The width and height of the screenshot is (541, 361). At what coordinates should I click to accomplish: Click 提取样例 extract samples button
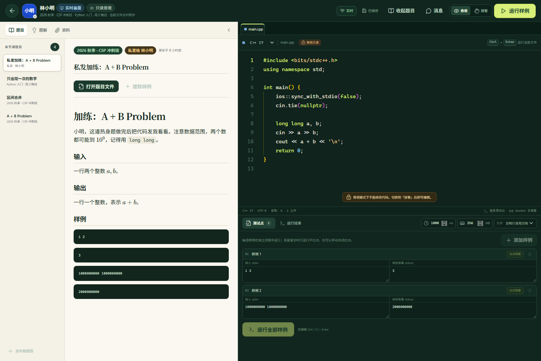tap(138, 86)
